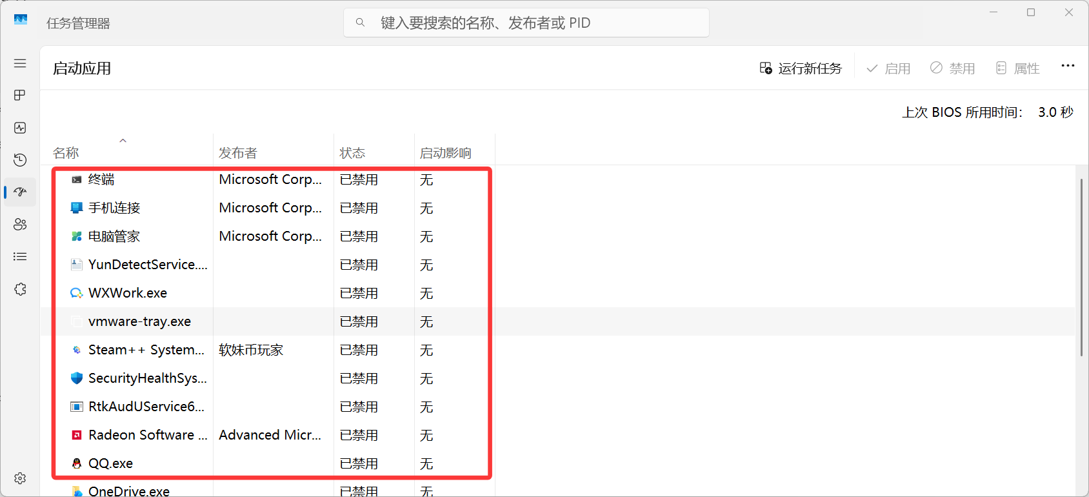Click the Task Manager app icon
The image size is (1089, 497).
tap(21, 19)
